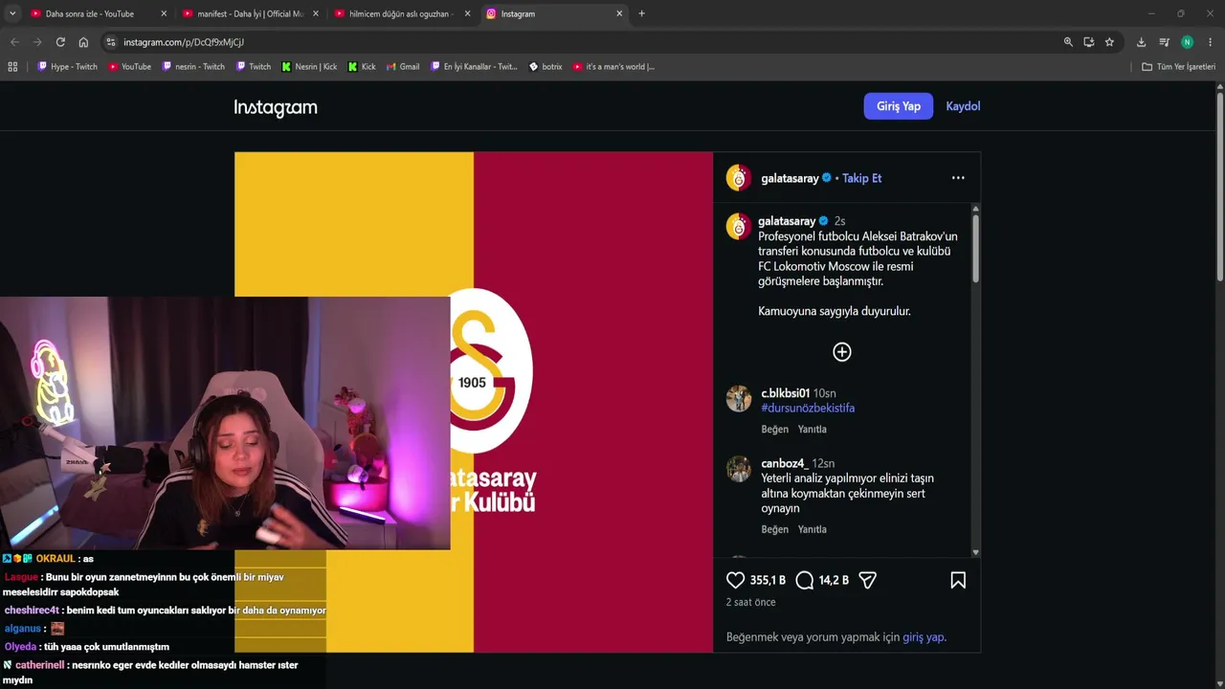The image size is (1225, 689).
Task: Click 'Takip Et' to follow galatasaray
Action: pos(862,178)
